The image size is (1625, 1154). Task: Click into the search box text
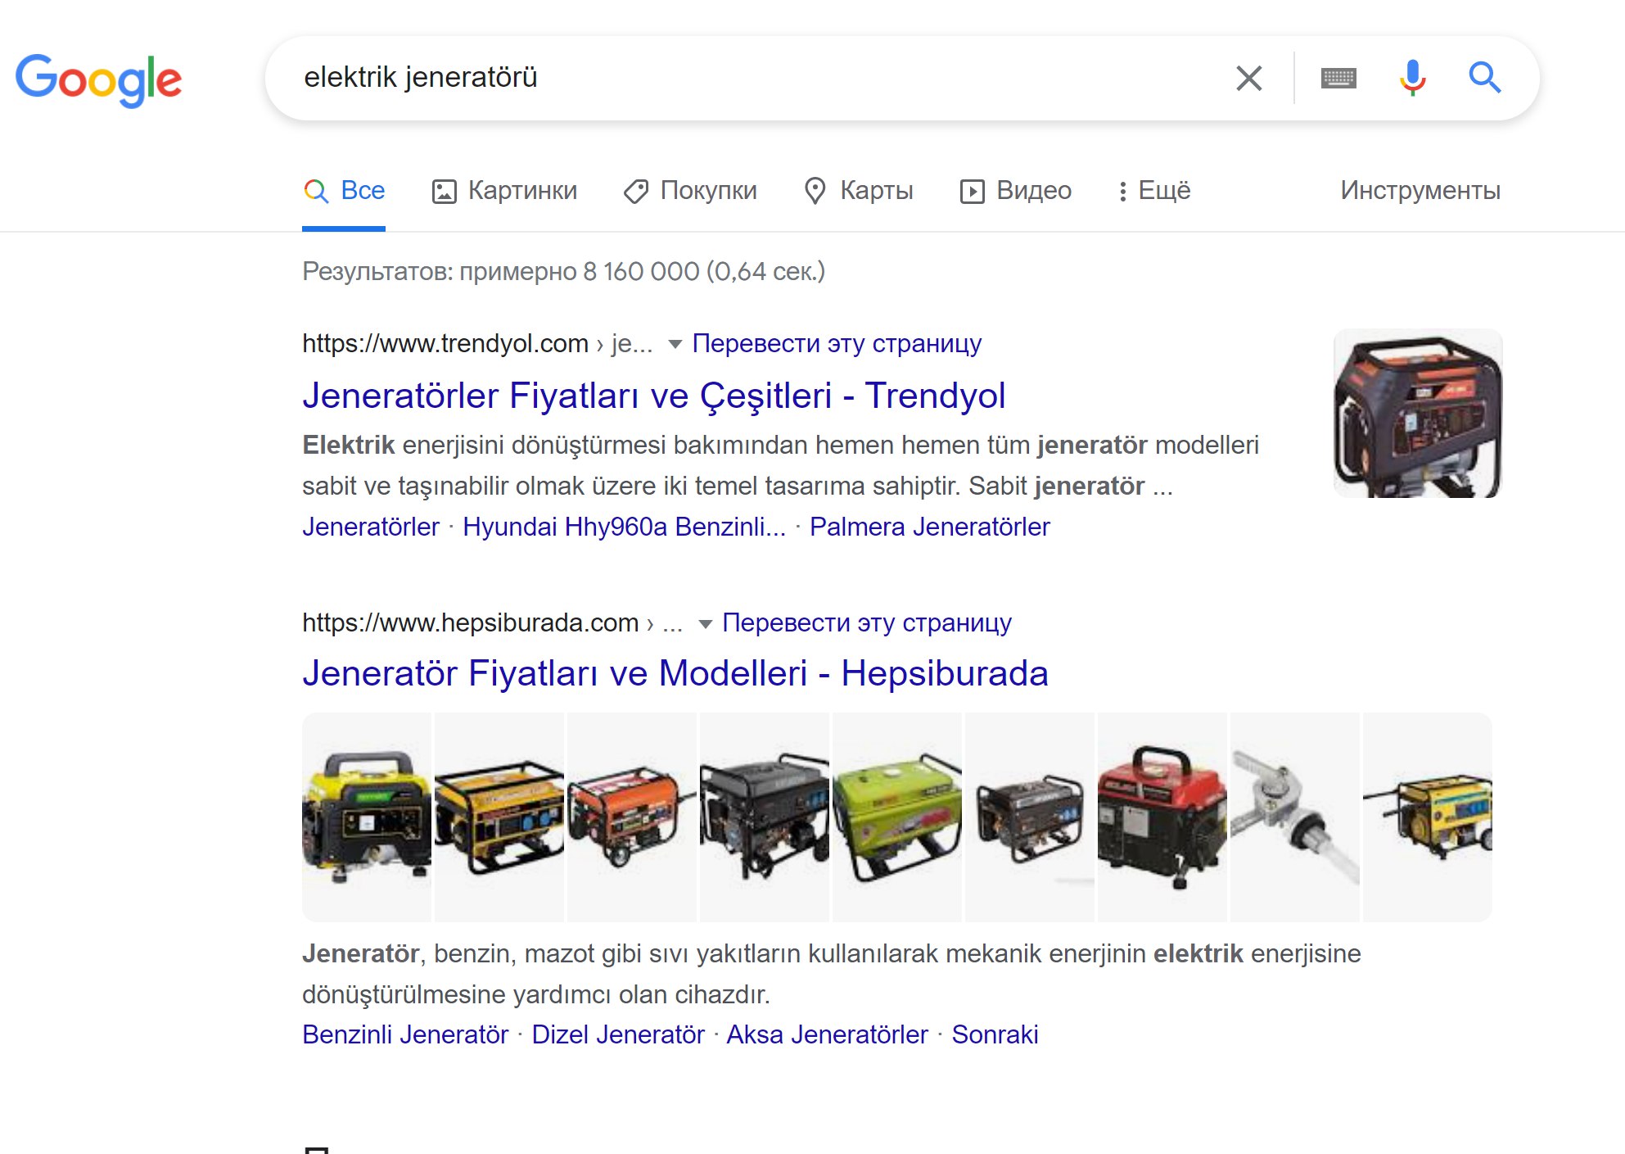420,77
